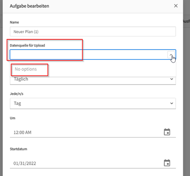Open the picker icon next to 12:00 AM
The height and width of the screenshot is (176, 190).
167,132
